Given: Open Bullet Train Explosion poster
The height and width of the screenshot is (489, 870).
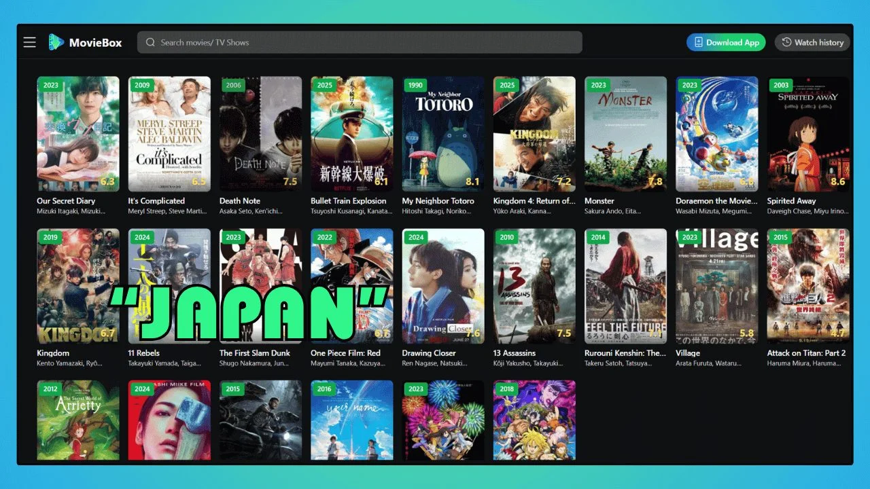Looking at the screenshot, I should 352,134.
